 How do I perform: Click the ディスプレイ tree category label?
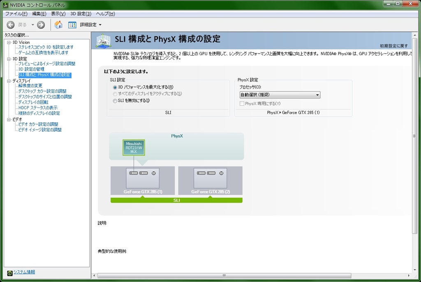pos(21,81)
